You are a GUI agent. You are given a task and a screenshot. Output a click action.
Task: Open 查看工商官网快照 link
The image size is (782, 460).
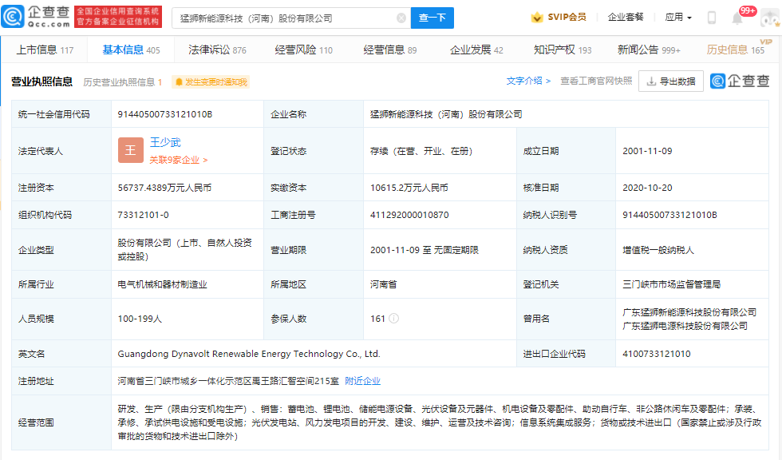click(596, 81)
